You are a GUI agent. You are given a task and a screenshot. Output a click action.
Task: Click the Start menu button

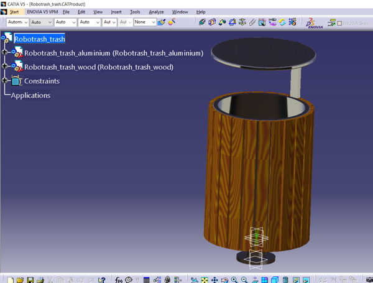pyautogui.click(x=14, y=12)
